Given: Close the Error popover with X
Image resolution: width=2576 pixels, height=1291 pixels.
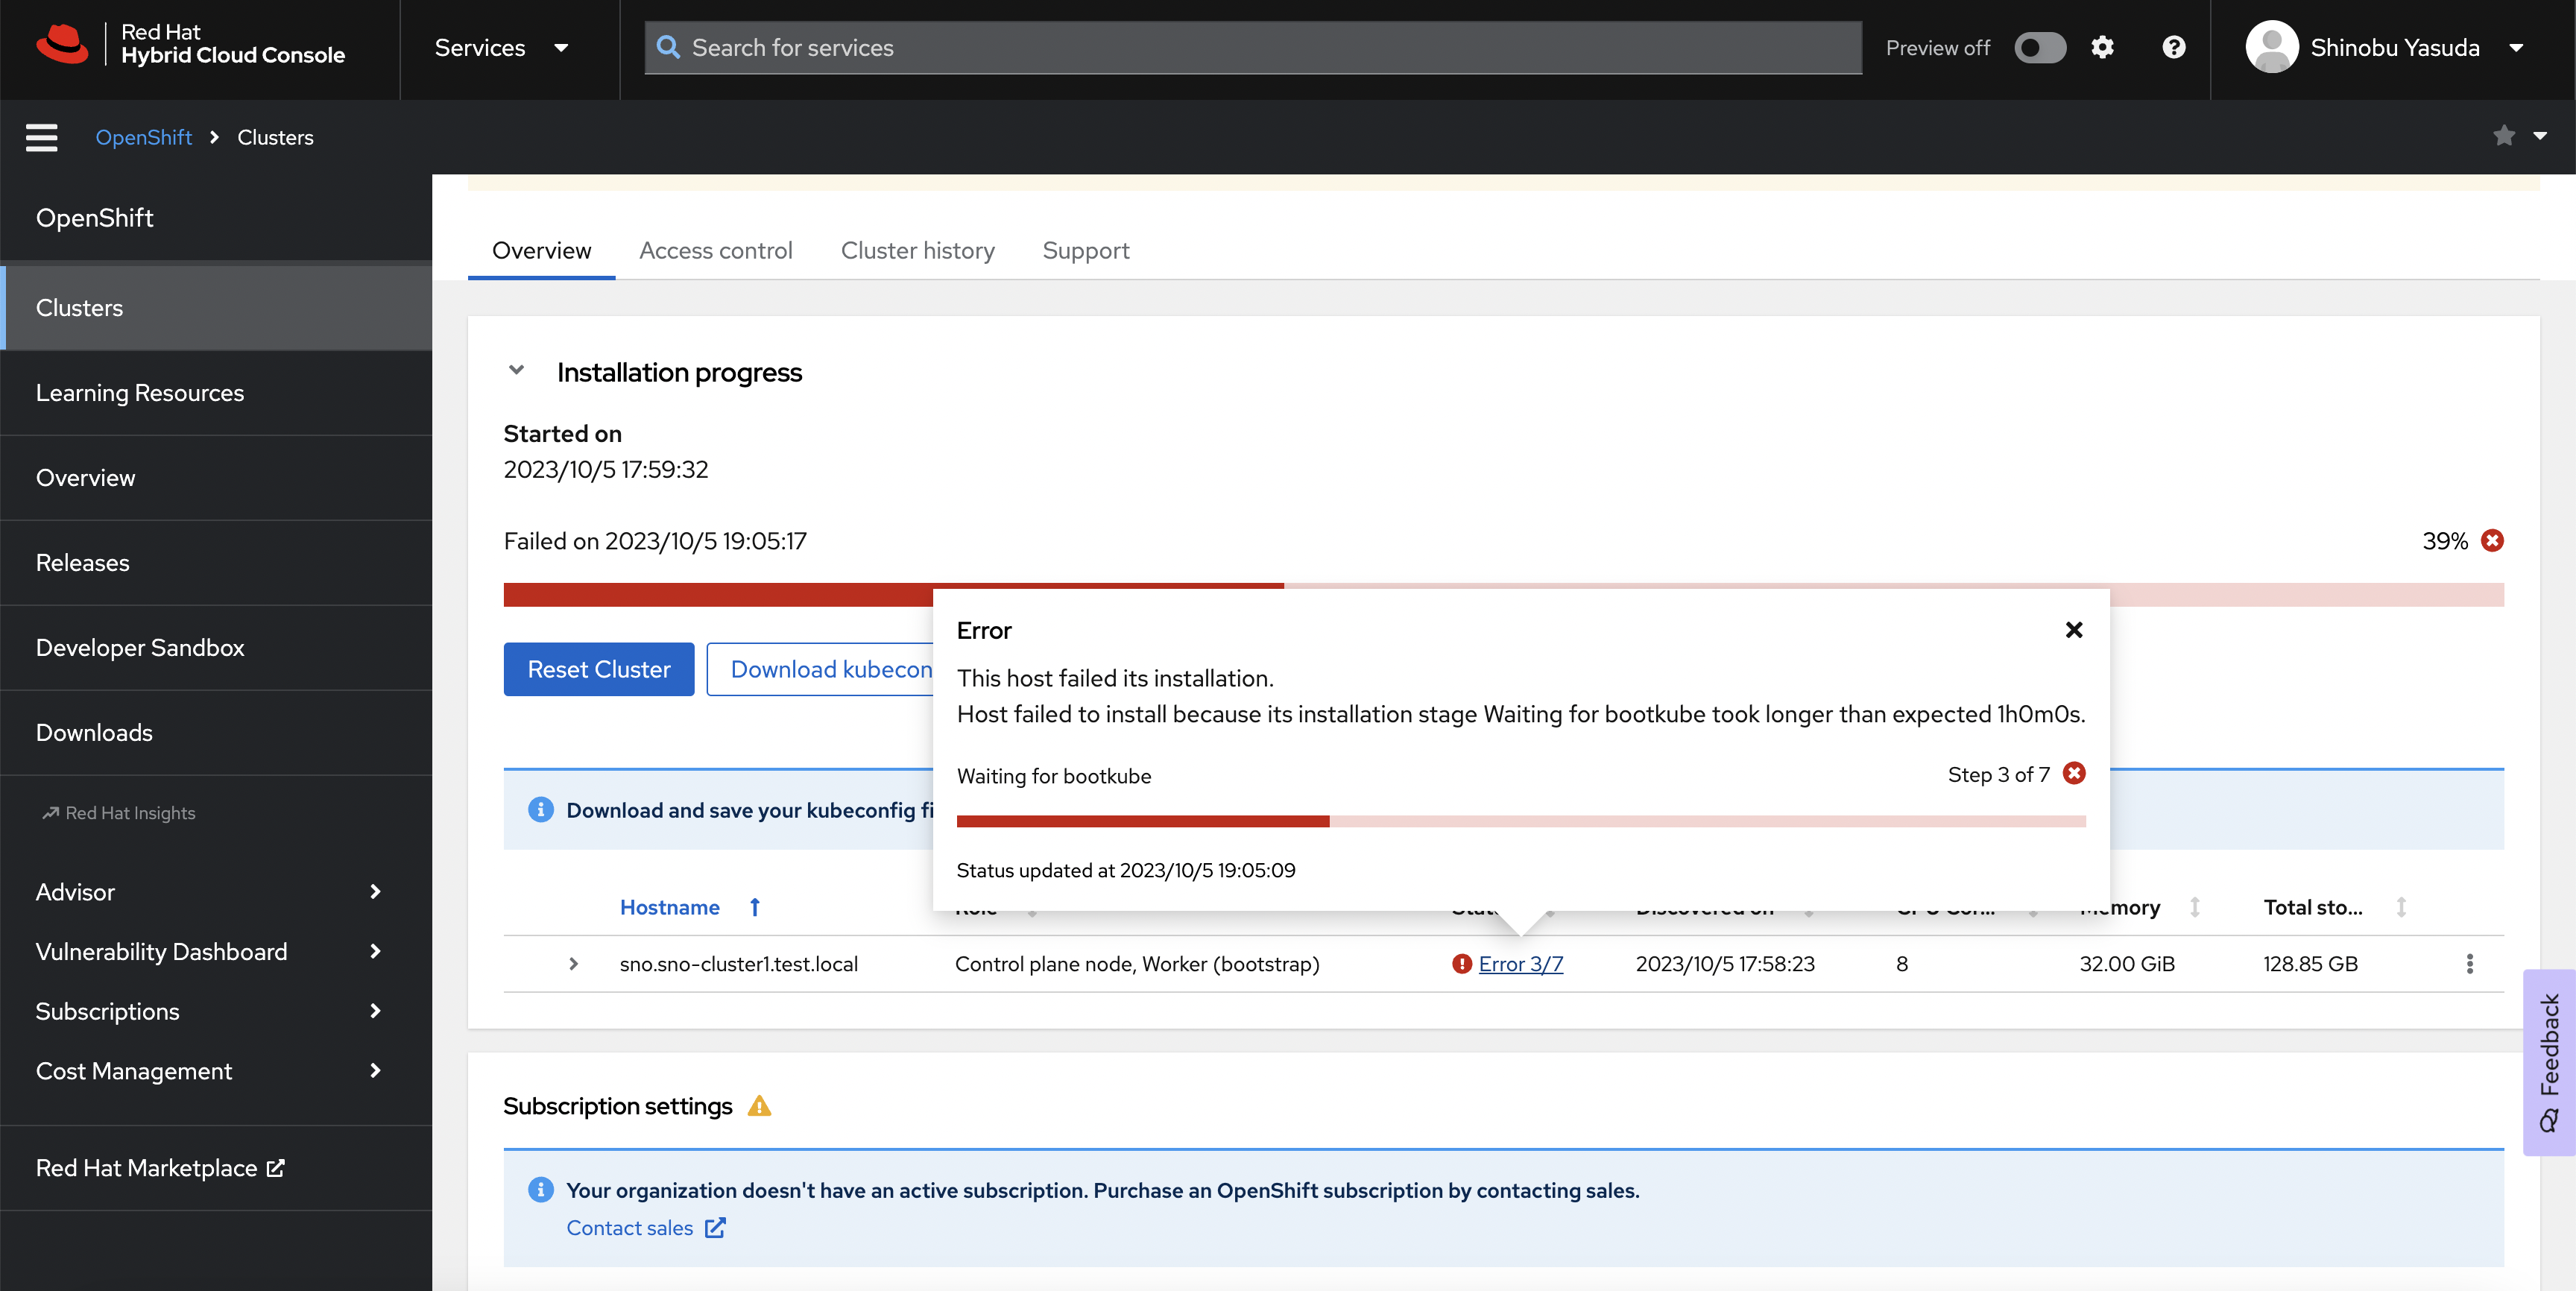Looking at the screenshot, I should tap(2074, 630).
